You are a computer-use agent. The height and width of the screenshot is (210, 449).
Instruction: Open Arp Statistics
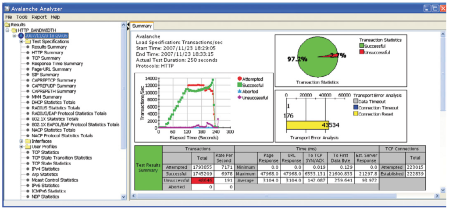click(x=45, y=174)
